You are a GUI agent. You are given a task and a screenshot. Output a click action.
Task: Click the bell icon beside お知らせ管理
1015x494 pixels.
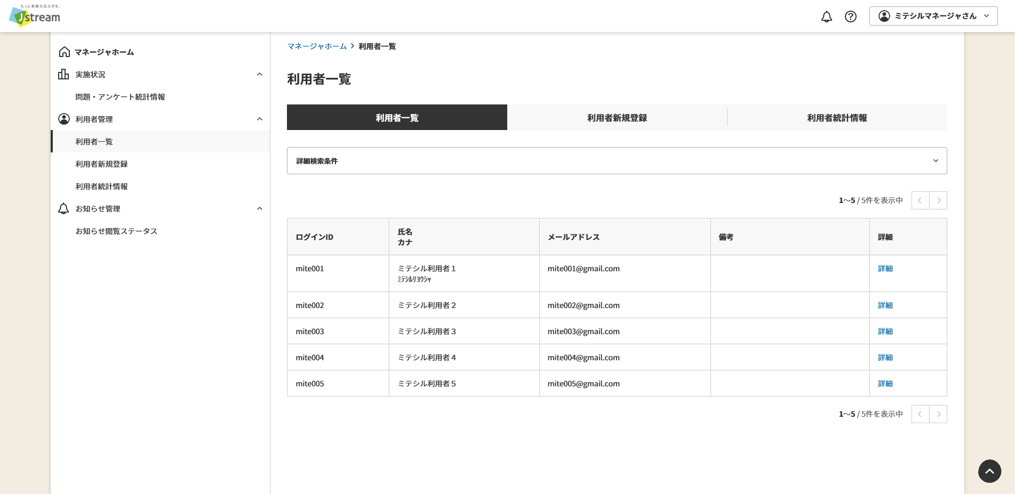(x=63, y=208)
